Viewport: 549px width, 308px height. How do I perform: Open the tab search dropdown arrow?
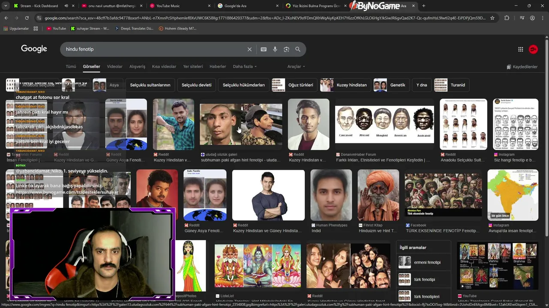point(5,6)
